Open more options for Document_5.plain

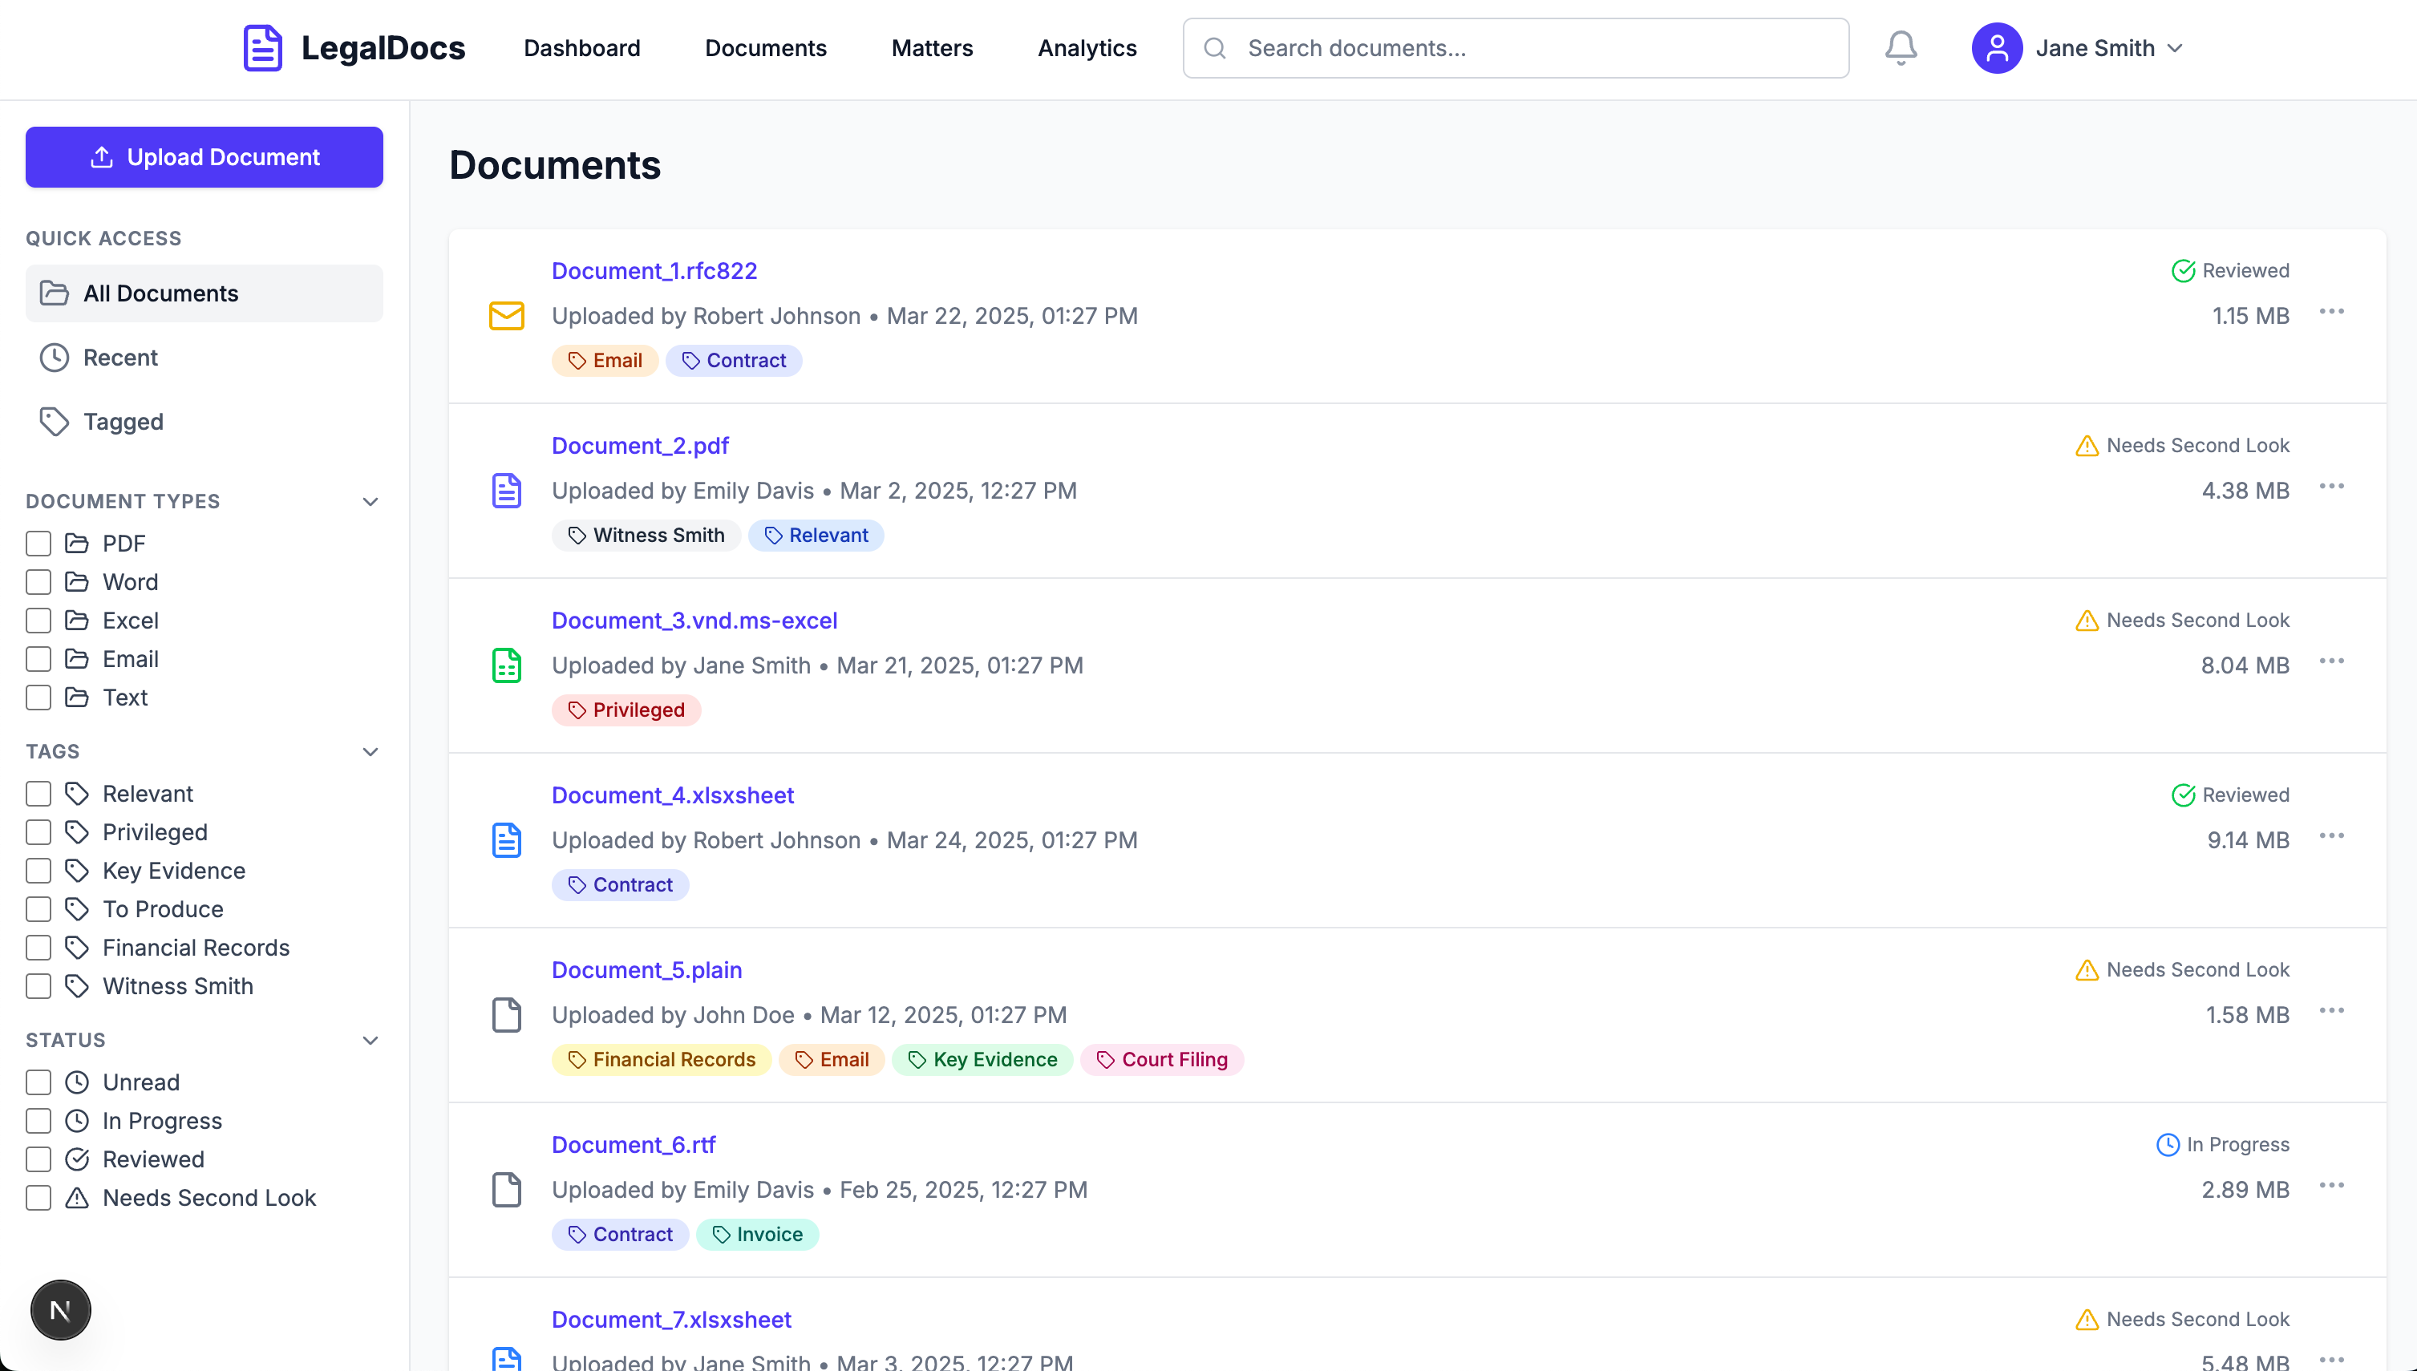click(x=2331, y=1011)
